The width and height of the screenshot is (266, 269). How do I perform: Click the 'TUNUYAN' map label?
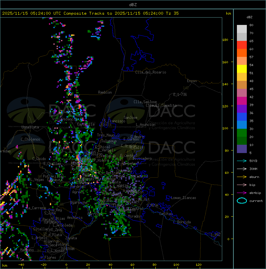[x=68, y=249]
